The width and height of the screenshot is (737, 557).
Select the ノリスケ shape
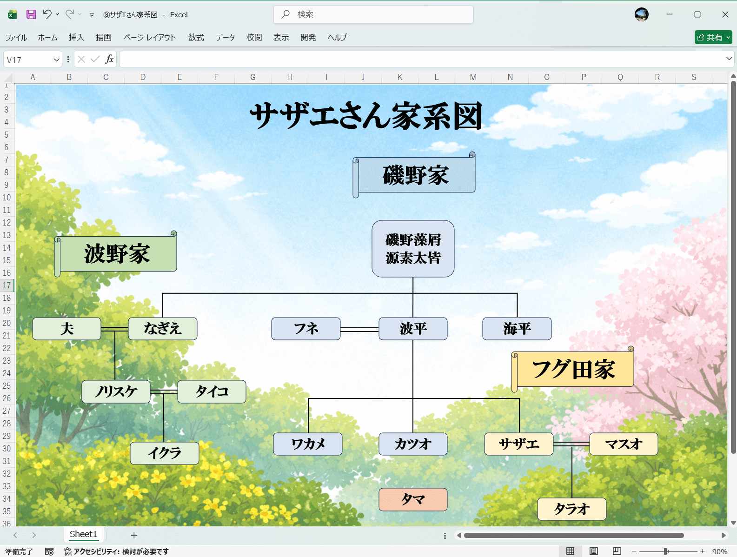coord(116,391)
